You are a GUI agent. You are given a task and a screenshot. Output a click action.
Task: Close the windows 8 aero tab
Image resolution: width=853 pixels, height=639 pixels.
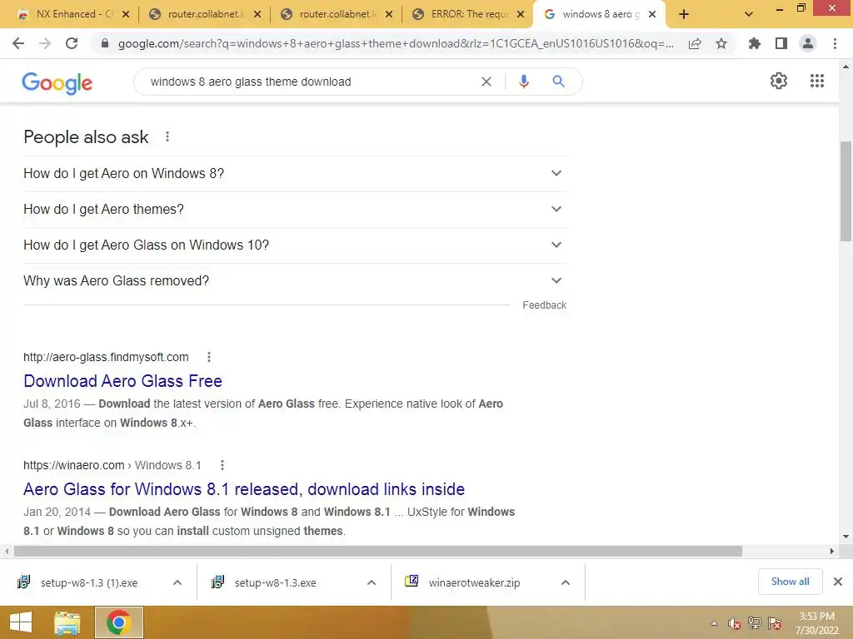tap(652, 15)
